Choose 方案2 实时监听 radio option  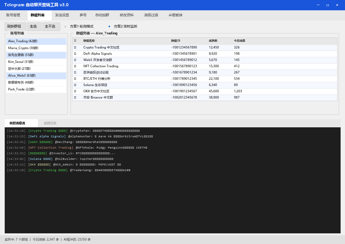coord(109,27)
